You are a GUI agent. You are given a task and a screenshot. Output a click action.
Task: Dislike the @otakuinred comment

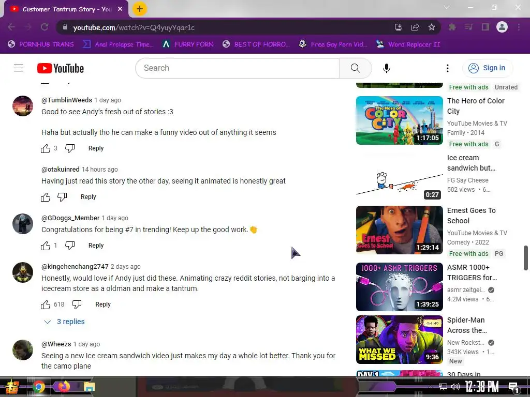click(62, 197)
